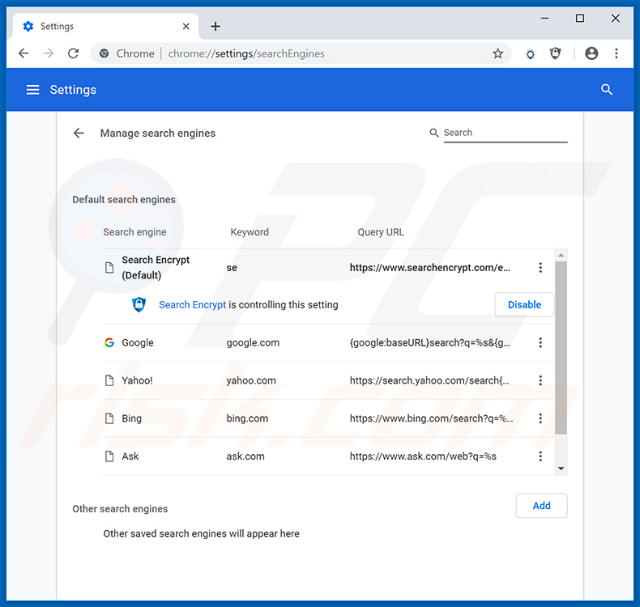
Task: Open more actions for Search Encrypt entry
Action: [540, 267]
